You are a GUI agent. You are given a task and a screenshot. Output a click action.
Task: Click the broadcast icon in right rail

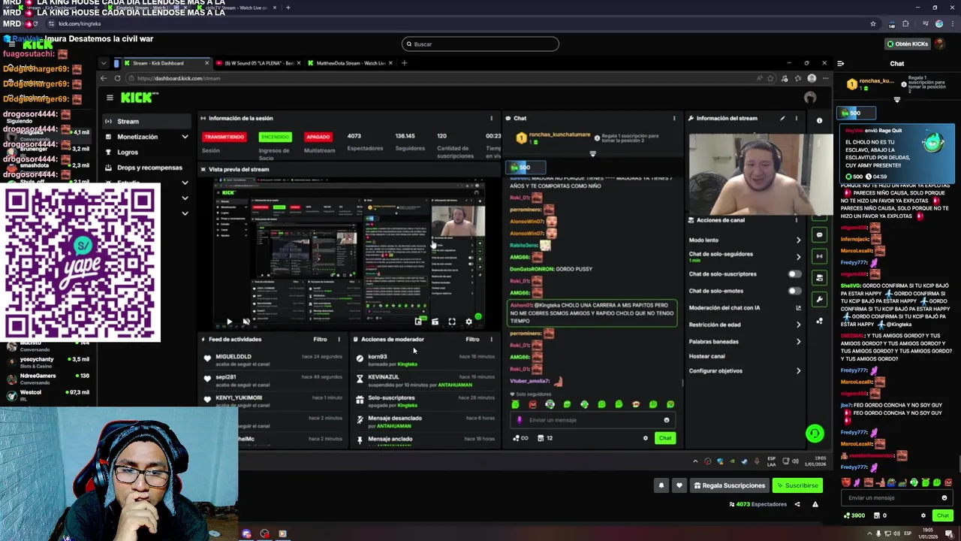(819, 256)
